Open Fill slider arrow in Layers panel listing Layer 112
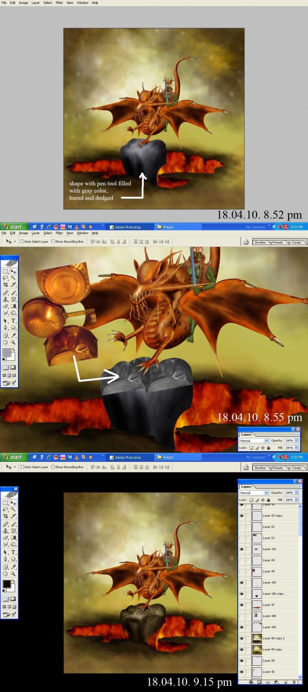 297,500
